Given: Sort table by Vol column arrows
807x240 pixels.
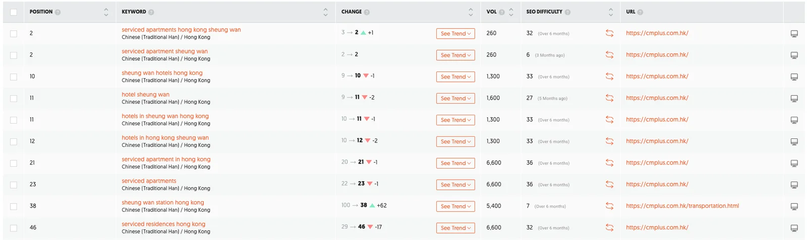Looking at the screenshot, I should click(511, 12).
